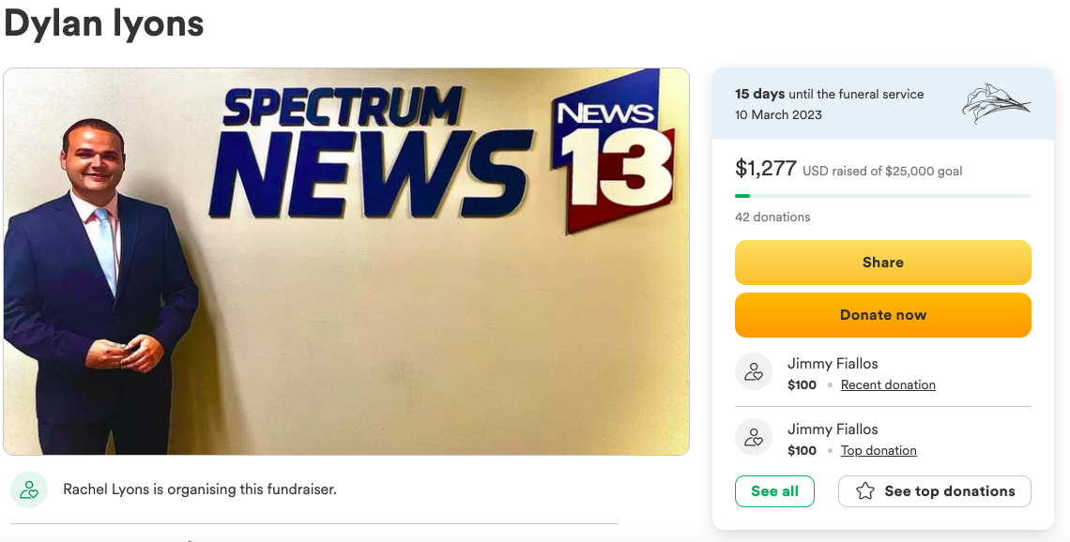Open the See all donations list
The height and width of the screenshot is (542, 1070).
[774, 490]
